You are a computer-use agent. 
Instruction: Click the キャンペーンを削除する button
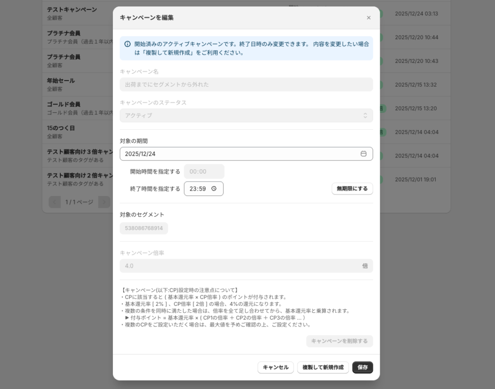[339, 341]
